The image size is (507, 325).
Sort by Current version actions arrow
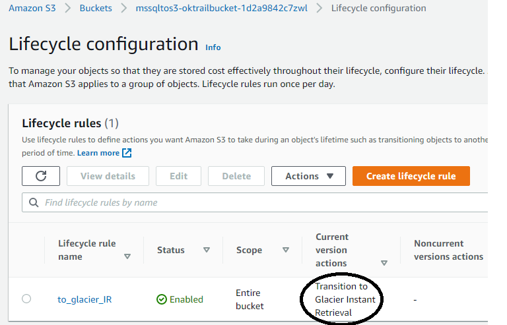tap(384, 263)
